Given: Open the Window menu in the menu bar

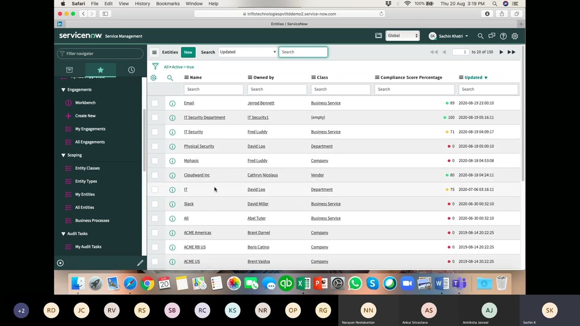Looking at the screenshot, I should point(194,4).
